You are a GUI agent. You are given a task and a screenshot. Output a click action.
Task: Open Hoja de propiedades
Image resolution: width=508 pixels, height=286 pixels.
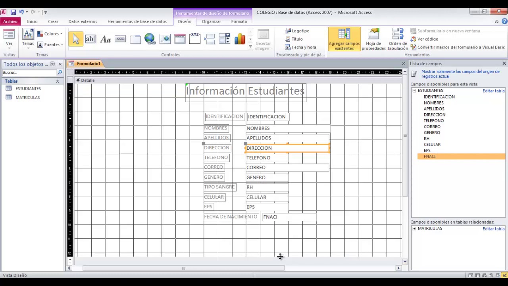[x=373, y=39]
